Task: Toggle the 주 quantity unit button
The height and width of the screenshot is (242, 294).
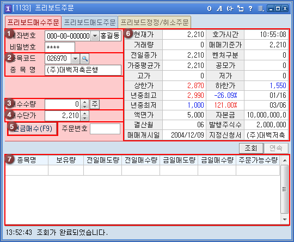Action: pos(95,104)
